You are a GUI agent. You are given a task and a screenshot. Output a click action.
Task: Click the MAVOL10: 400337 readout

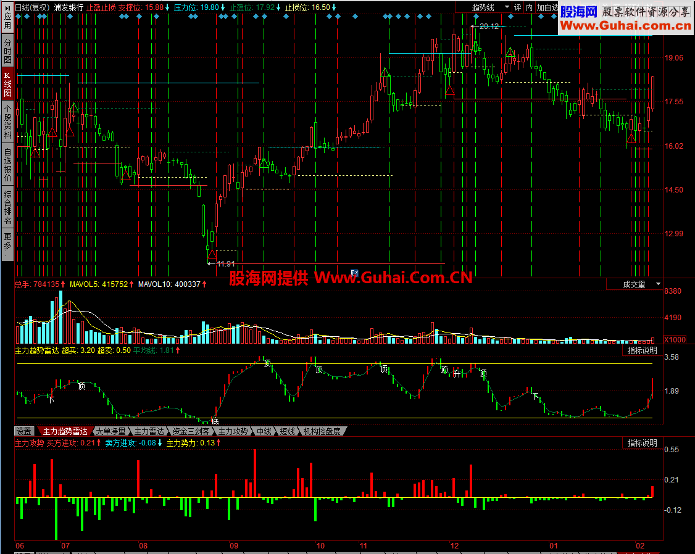172,284
